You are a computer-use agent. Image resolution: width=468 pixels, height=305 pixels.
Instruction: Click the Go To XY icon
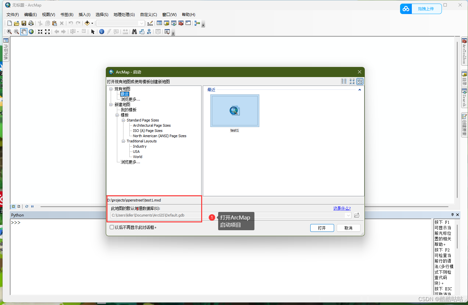(149, 32)
